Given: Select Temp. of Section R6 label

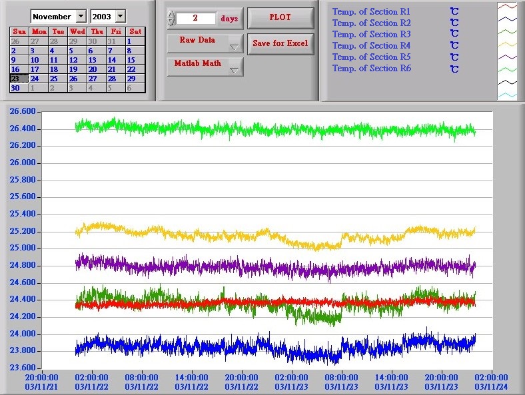Looking at the screenshot, I should pos(371,68).
